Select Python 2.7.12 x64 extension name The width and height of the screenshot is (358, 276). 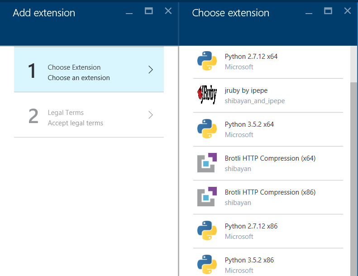251,57
